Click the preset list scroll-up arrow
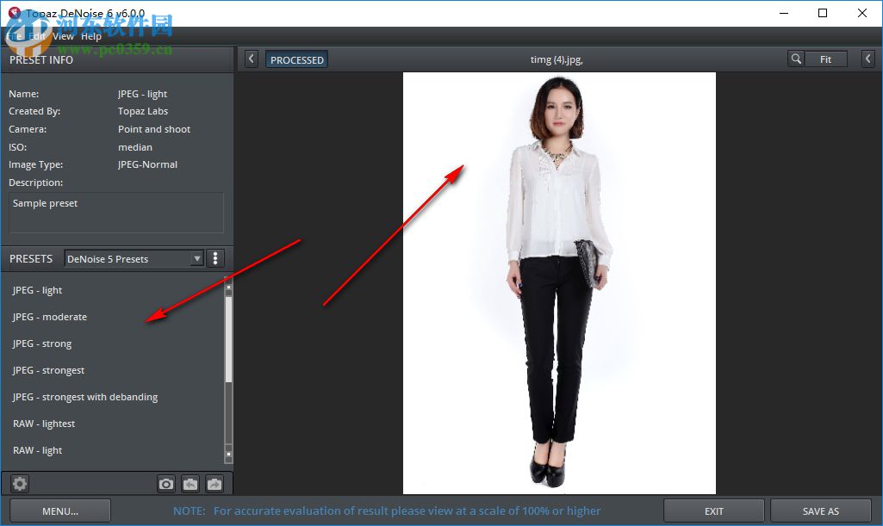883x526 pixels. 228,287
